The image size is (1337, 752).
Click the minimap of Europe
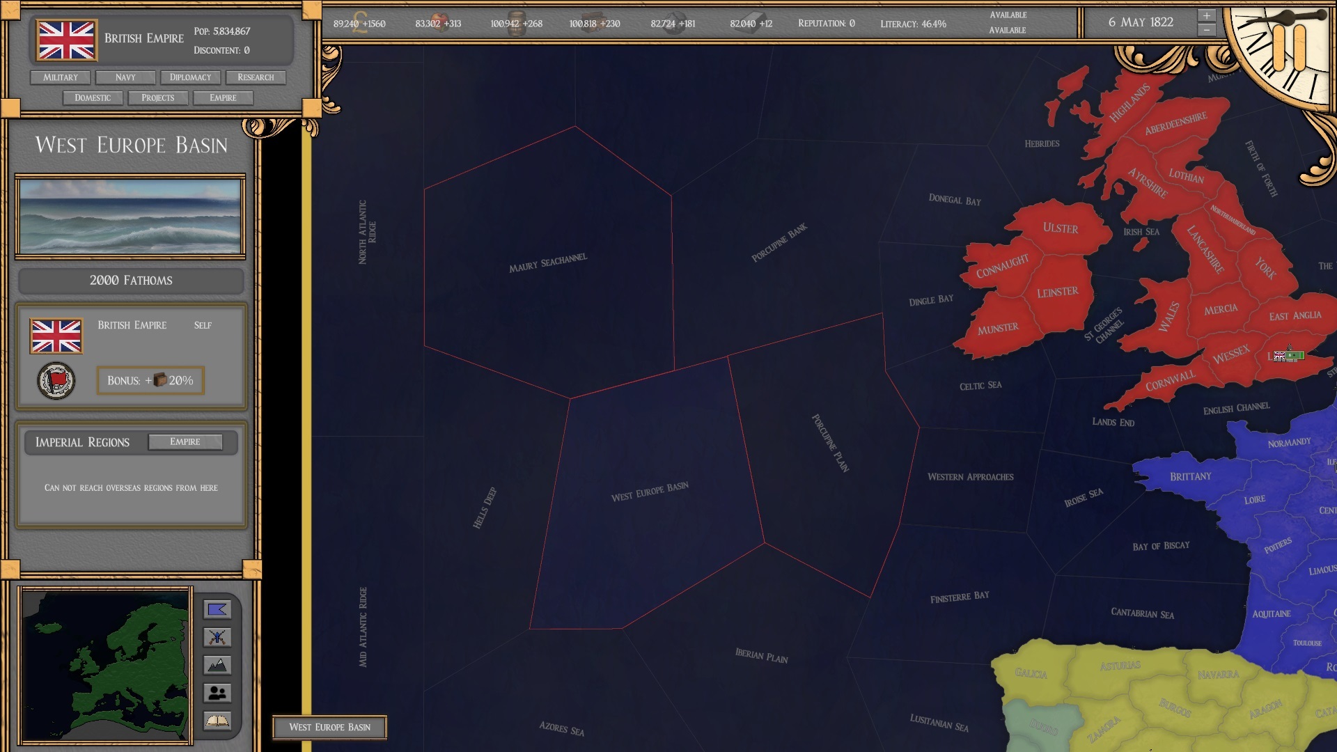[x=104, y=665]
